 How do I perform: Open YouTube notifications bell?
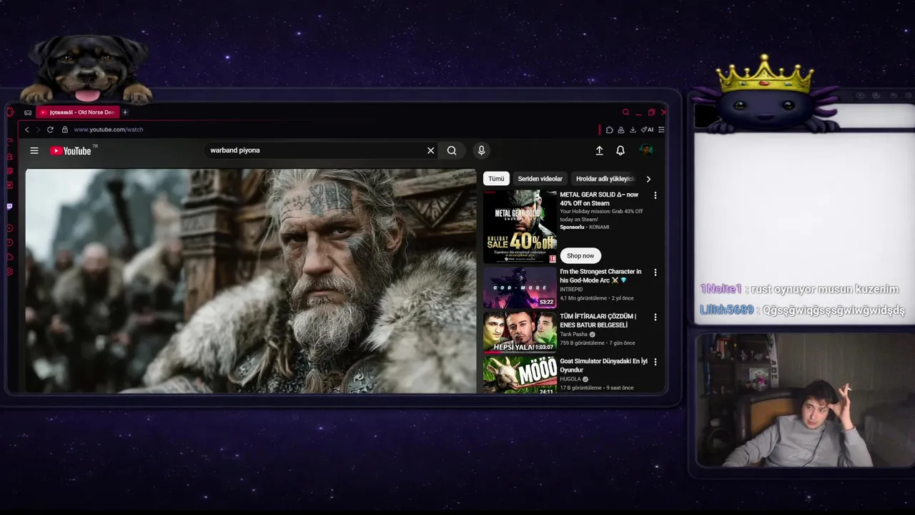pos(620,150)
